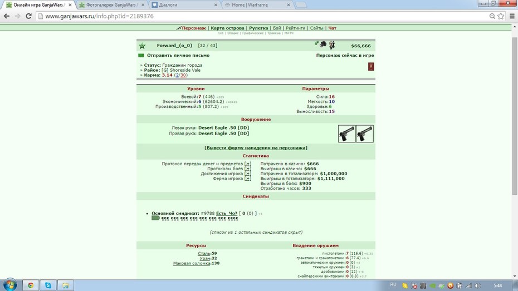Open the Windows Start button
This screenshot has width=518, height=291.
coord(10,285)
